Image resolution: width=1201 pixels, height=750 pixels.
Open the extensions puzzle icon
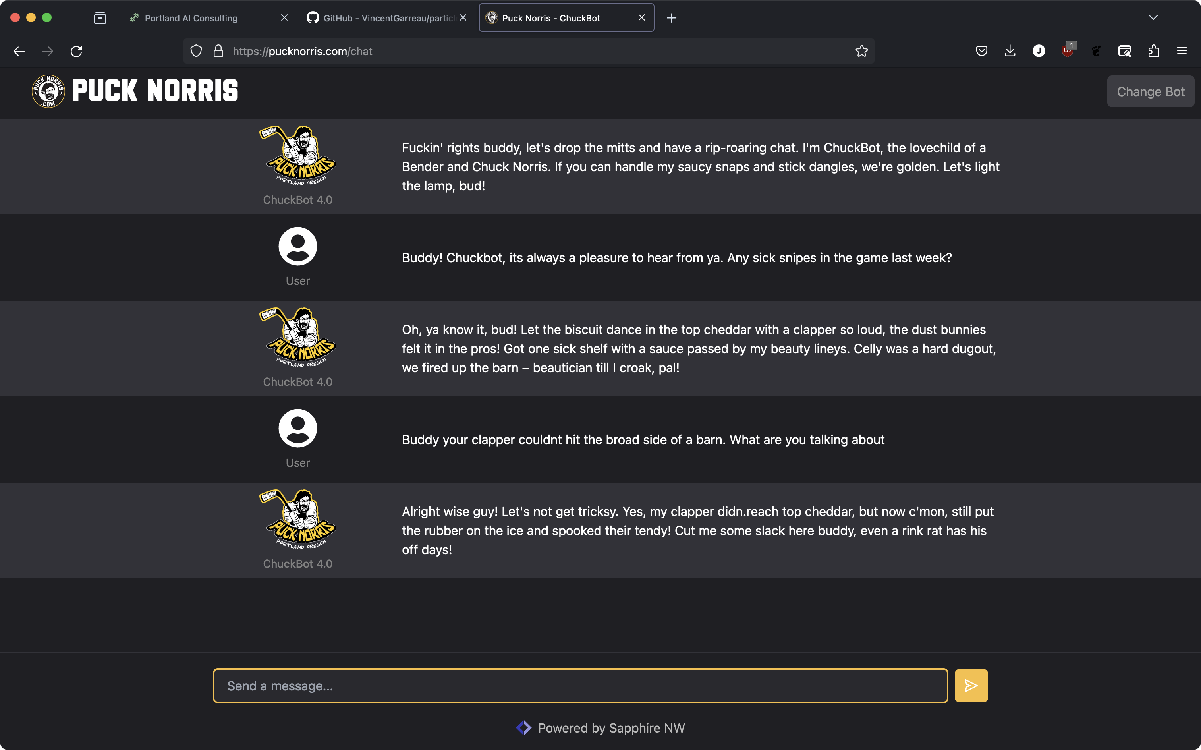point(1153,51)
